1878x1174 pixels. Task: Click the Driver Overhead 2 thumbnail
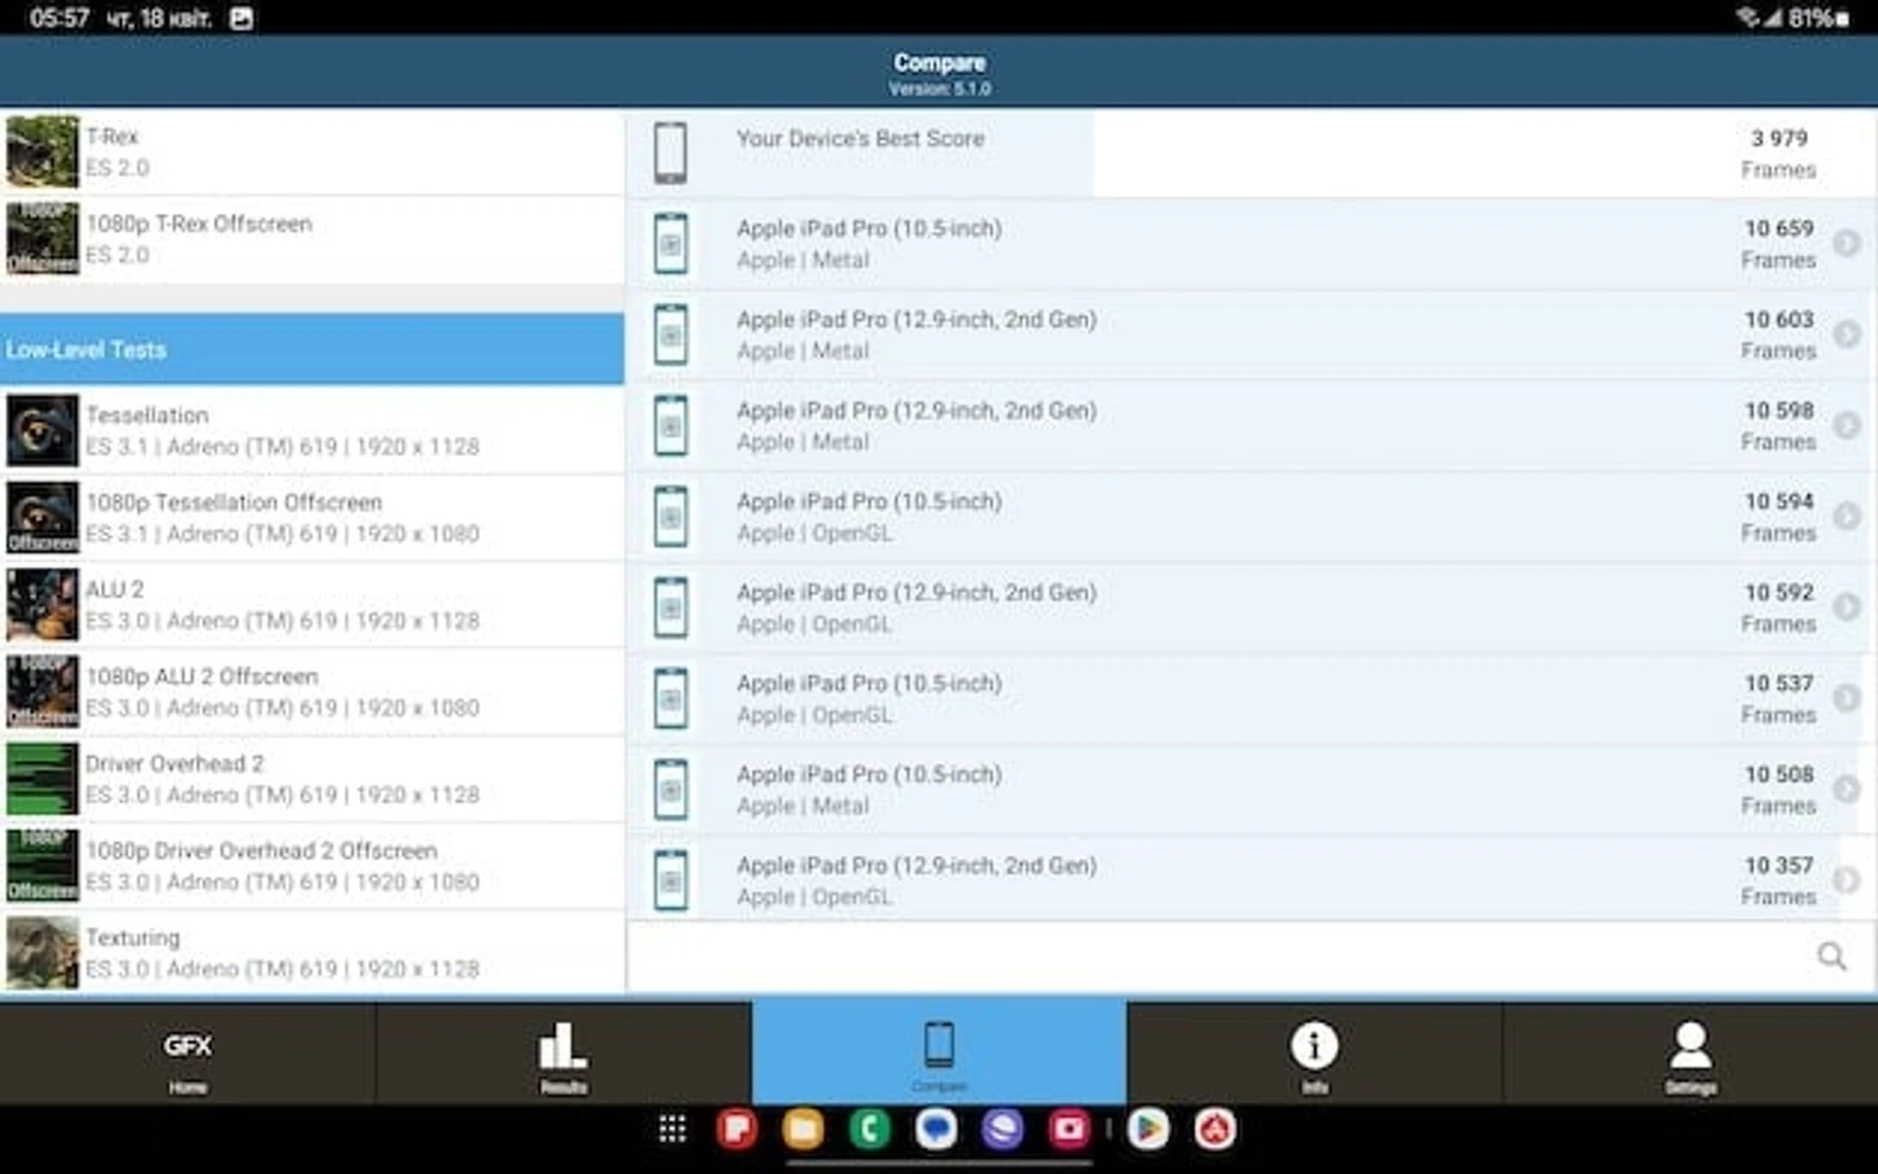pos(42,779)
